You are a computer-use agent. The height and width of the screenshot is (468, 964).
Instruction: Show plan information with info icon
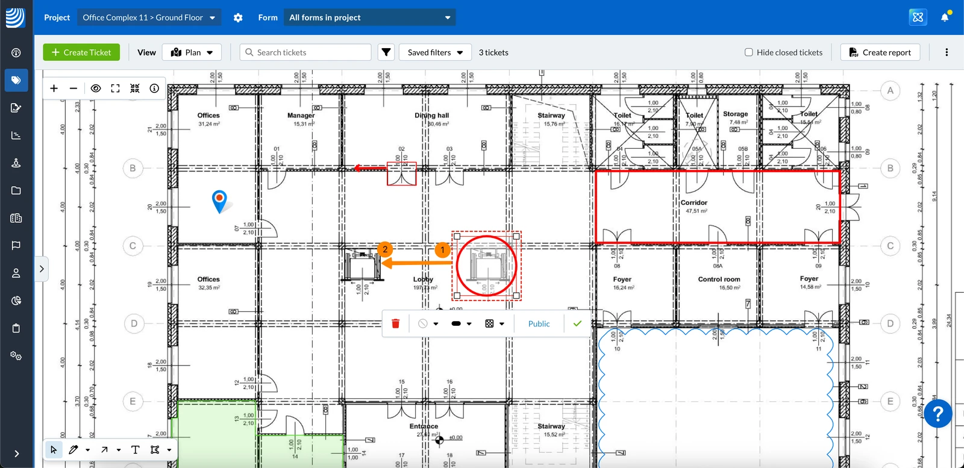154,89
